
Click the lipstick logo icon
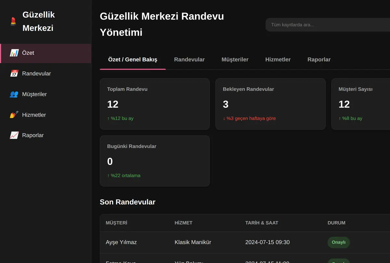click(x=13, y=21)
